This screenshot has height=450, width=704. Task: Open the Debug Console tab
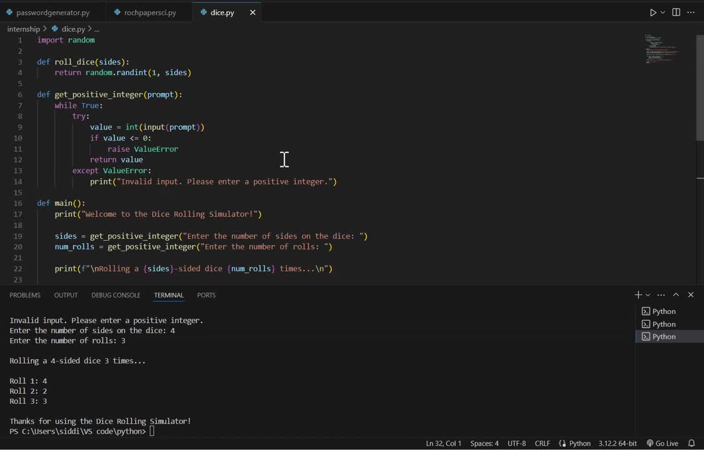[x=116, y=295]
